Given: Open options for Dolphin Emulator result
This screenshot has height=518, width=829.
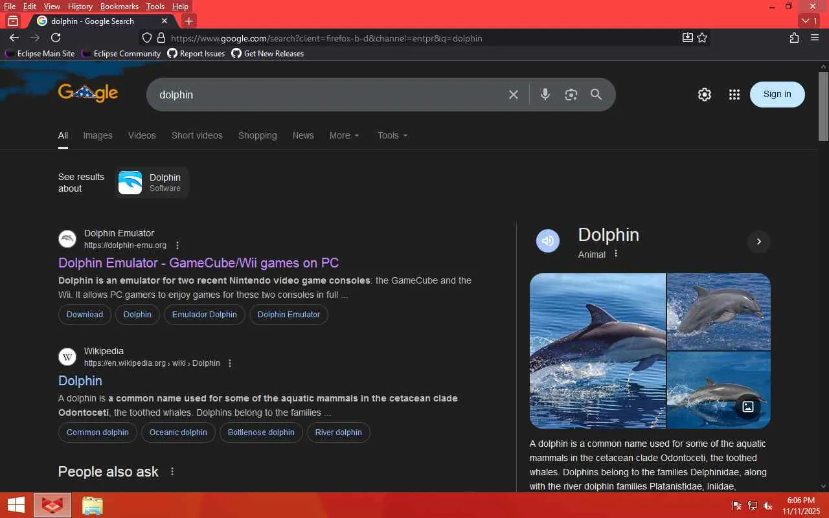Looking at the screenshot, I should click(x=177, y=245).
